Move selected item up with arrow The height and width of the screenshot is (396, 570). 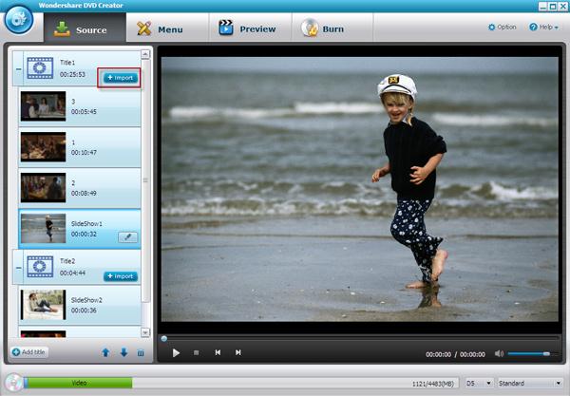tap(105, 352)
